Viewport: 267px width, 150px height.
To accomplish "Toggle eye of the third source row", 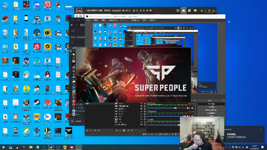I will tap(141, 109).
